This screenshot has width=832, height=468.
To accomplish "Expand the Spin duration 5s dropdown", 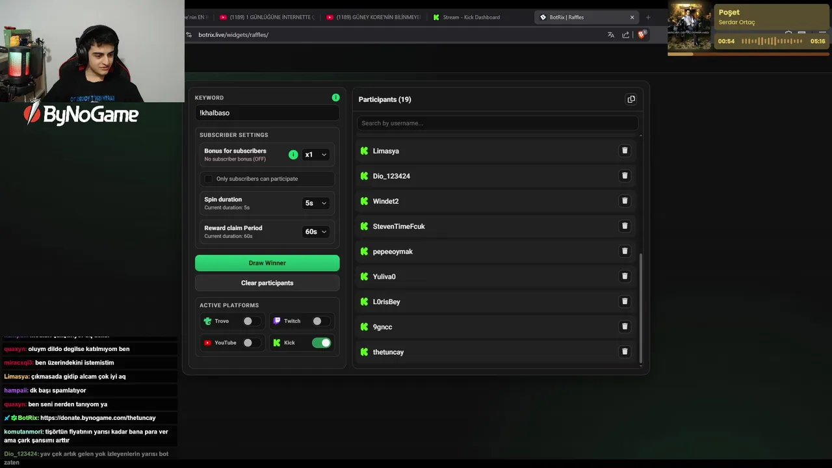I will [316, 203].
